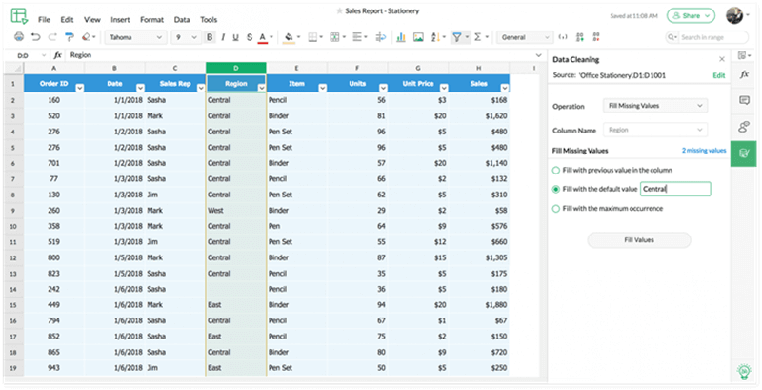
Task: Insert an image using the picture icon
Action: (418, 37)
